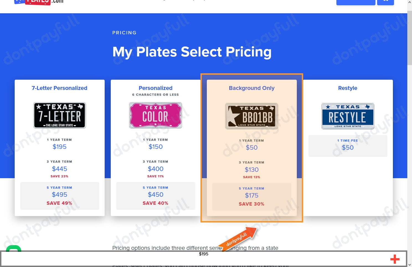View the pink TEXAS COLOR plate image
412x267 pixels.
(x=155, y=115)
